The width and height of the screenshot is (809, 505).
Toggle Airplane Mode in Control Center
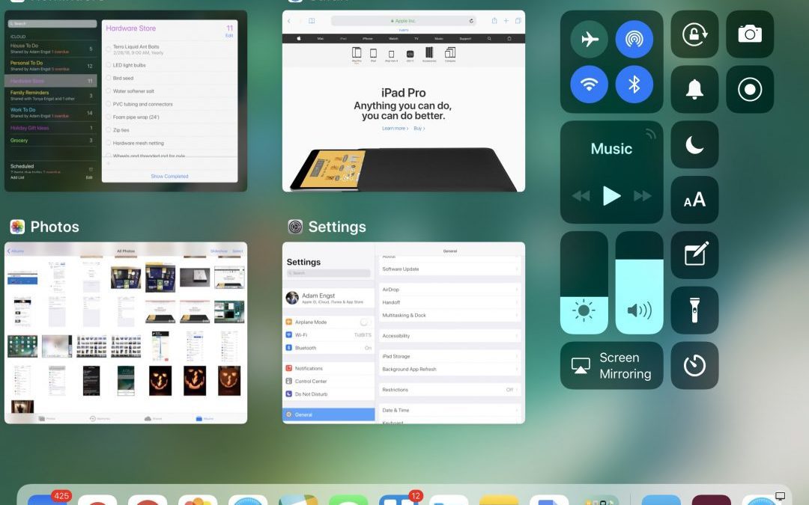pyautogui.click(x=590, y=39)
